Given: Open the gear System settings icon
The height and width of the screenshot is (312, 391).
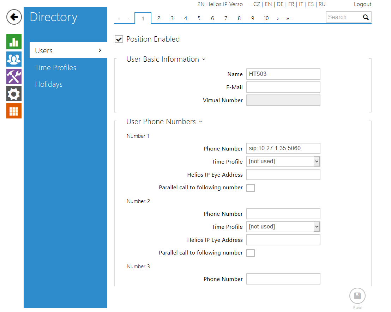Looking at the screenshot, I should pyautogui.click(x=14, y=93).
